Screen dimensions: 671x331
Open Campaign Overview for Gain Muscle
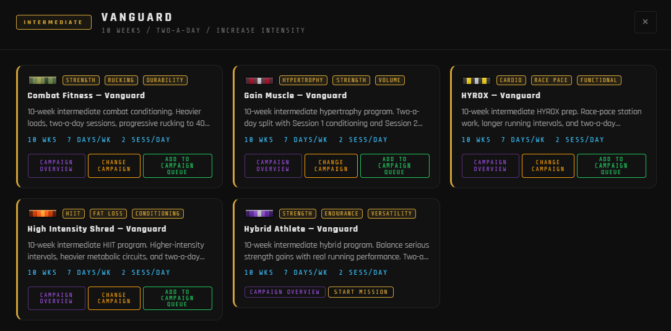[273, 165]
